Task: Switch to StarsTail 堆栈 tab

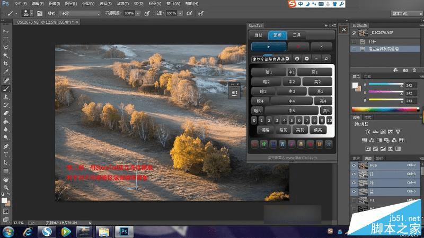Action: pyautogui.click(x=259, y=35)
